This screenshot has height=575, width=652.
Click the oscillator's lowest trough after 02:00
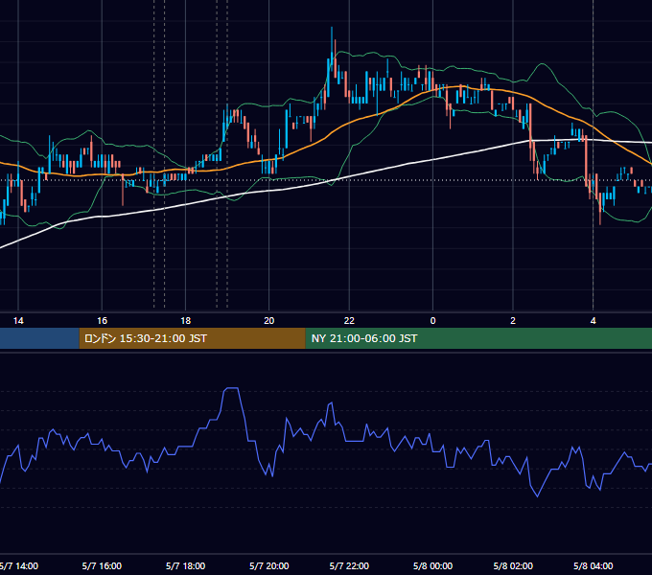[x=538, y=496]
